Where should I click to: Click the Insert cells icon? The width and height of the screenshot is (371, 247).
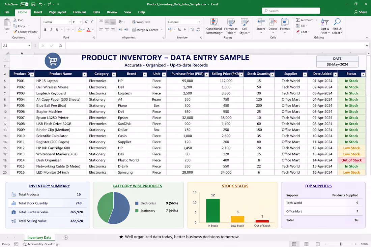(x=261, y=22)
